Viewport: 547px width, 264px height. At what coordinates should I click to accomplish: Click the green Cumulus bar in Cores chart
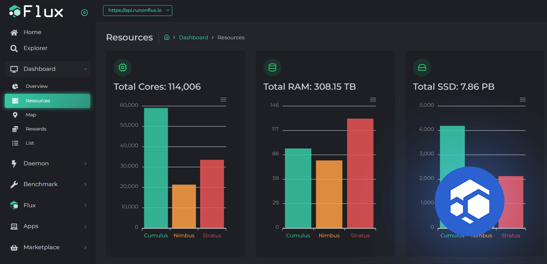click(156, 168)
